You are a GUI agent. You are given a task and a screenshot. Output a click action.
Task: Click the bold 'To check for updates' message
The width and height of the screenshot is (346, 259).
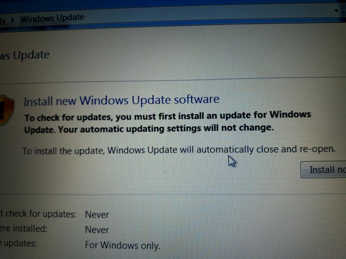(168, 116)
